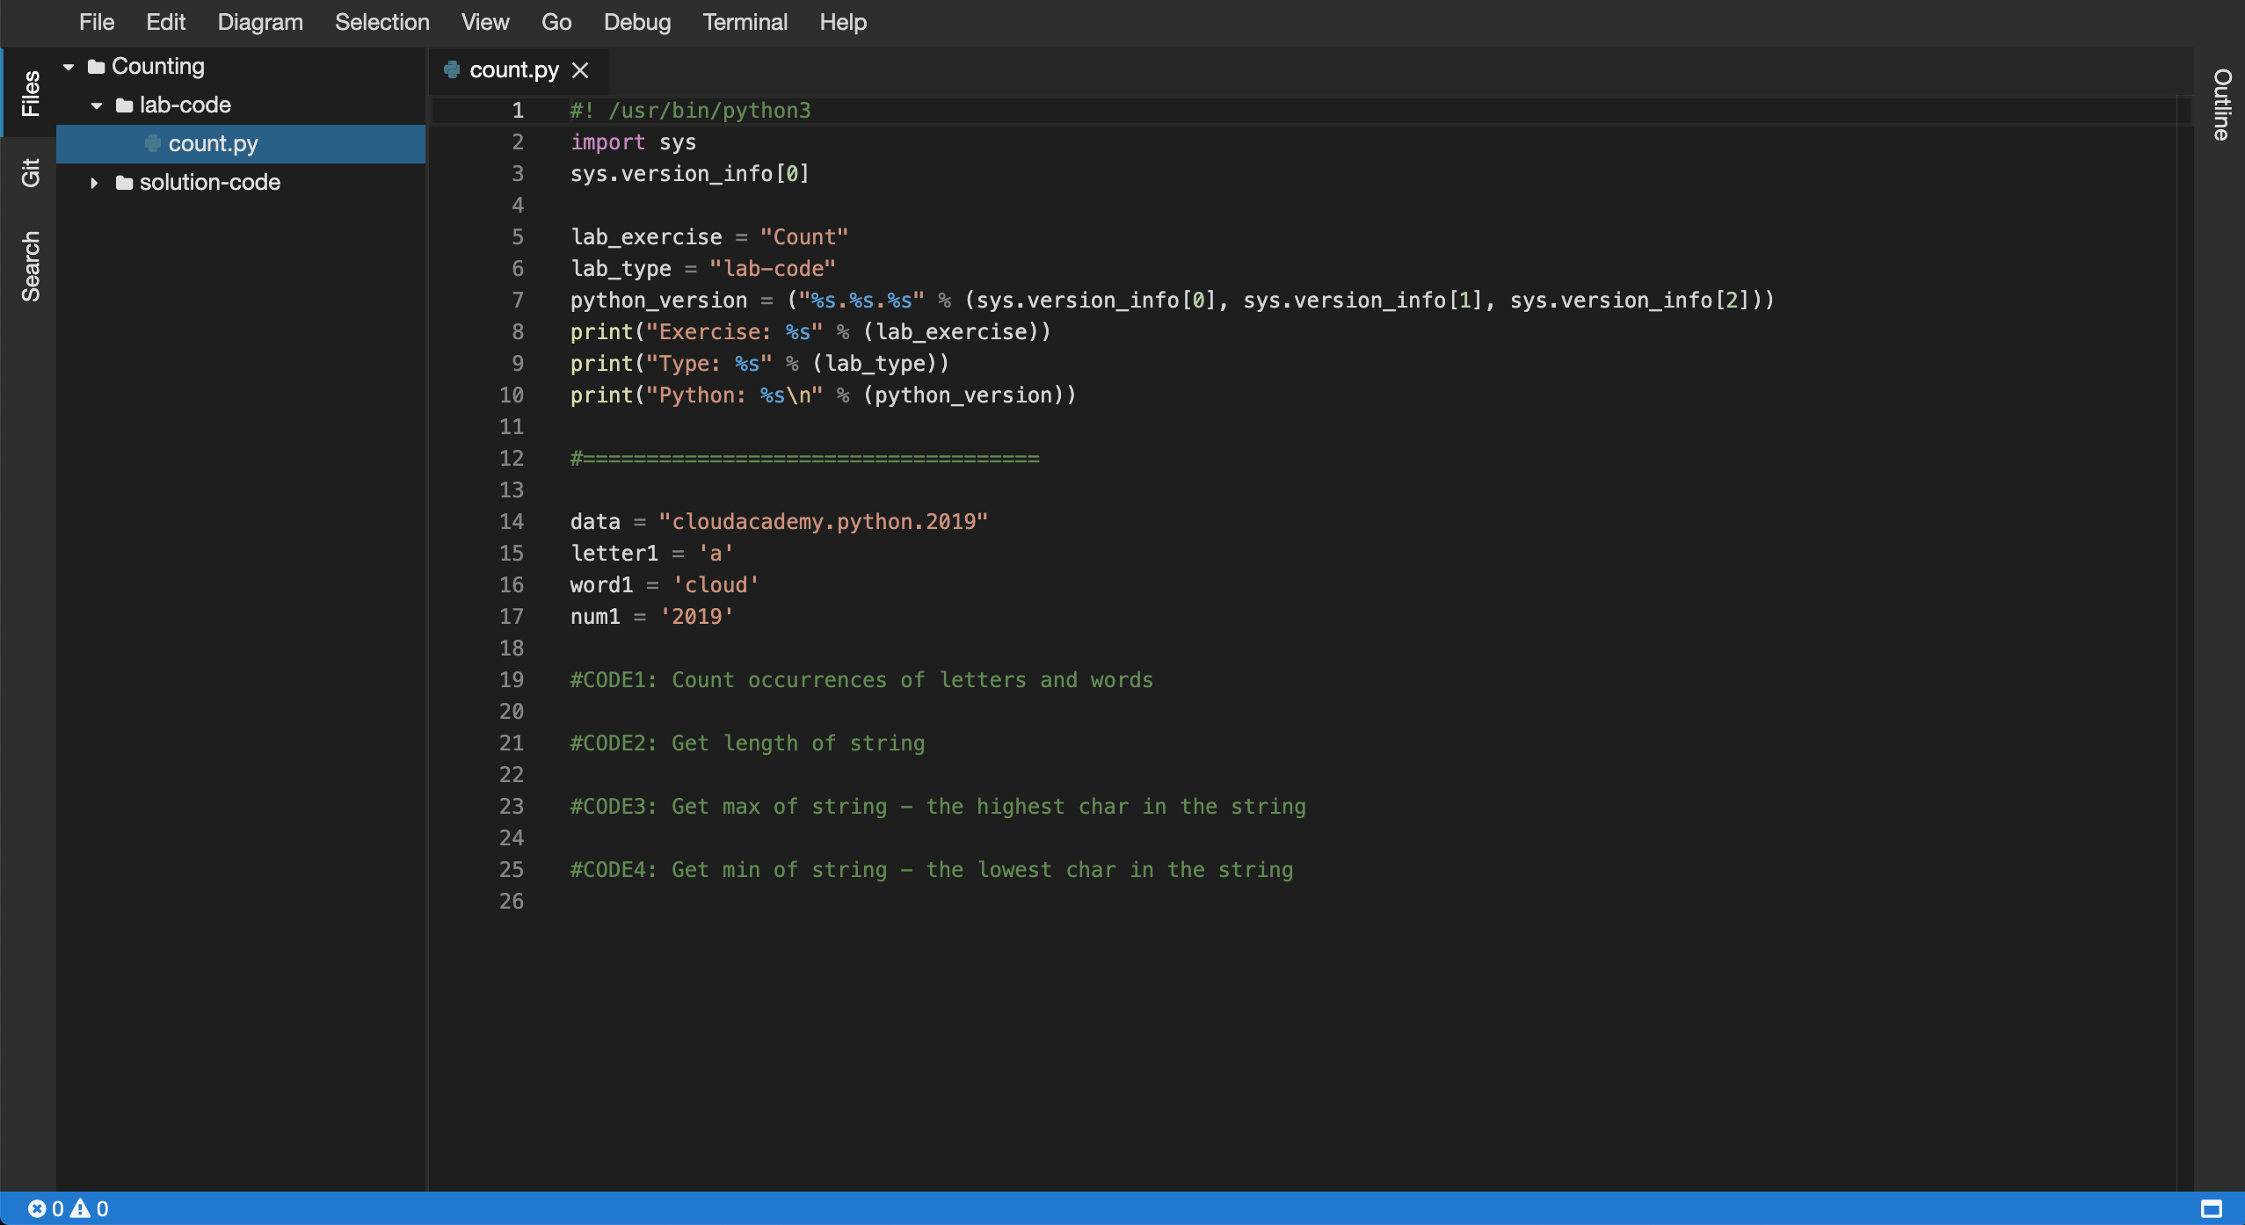Click the lab-code folder icon
The image size is (2245, 1225).
[x=125, y=105]
